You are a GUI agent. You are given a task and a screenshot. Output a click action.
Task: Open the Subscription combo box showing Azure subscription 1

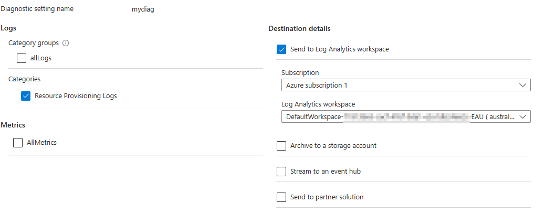coord(399,85)
